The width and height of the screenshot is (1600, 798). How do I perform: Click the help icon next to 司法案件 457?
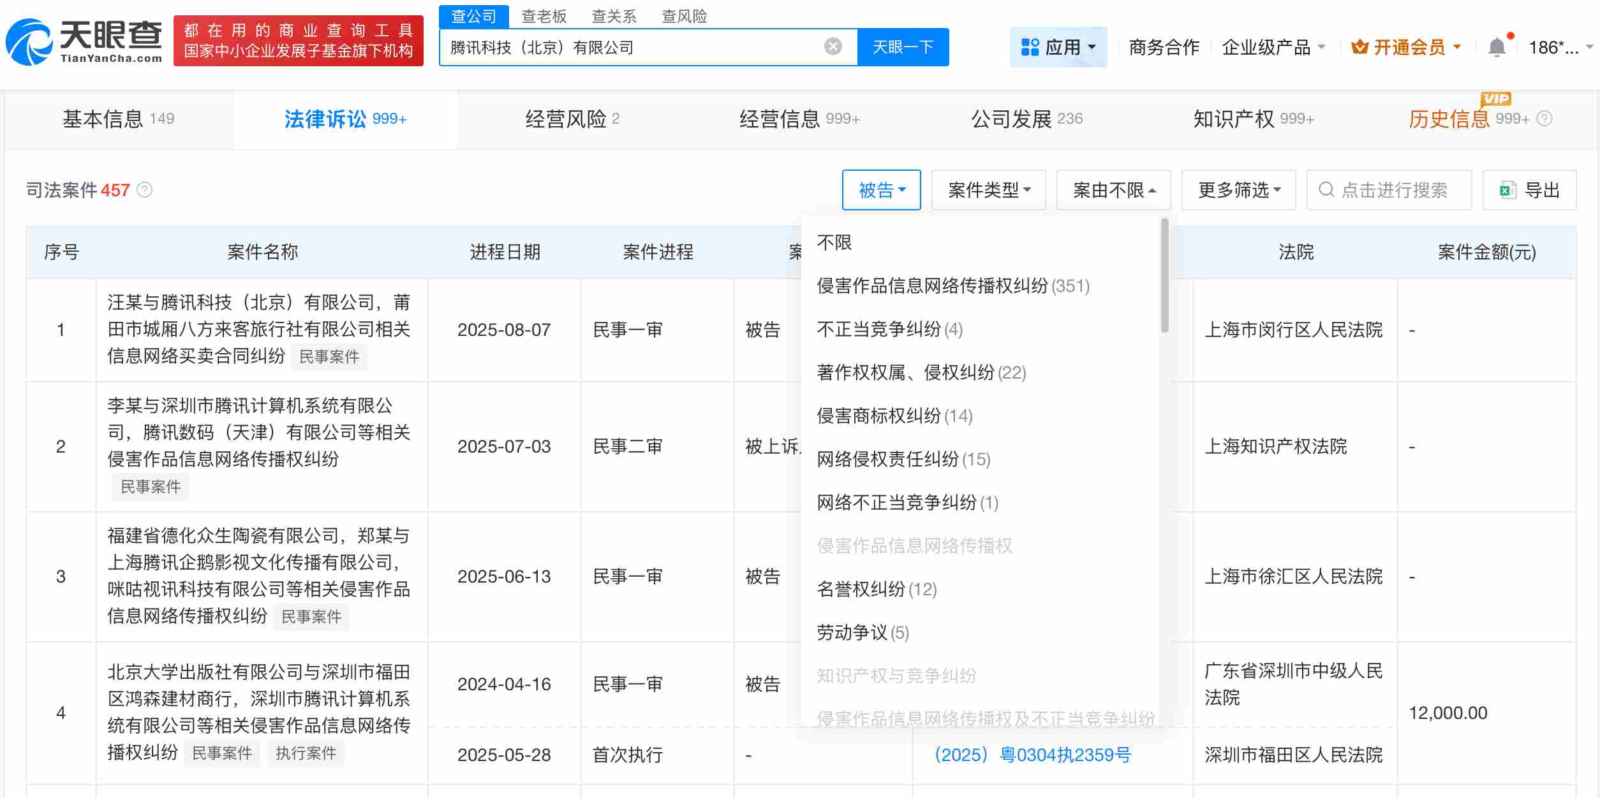pyautogui.click(x=144, y=189)
